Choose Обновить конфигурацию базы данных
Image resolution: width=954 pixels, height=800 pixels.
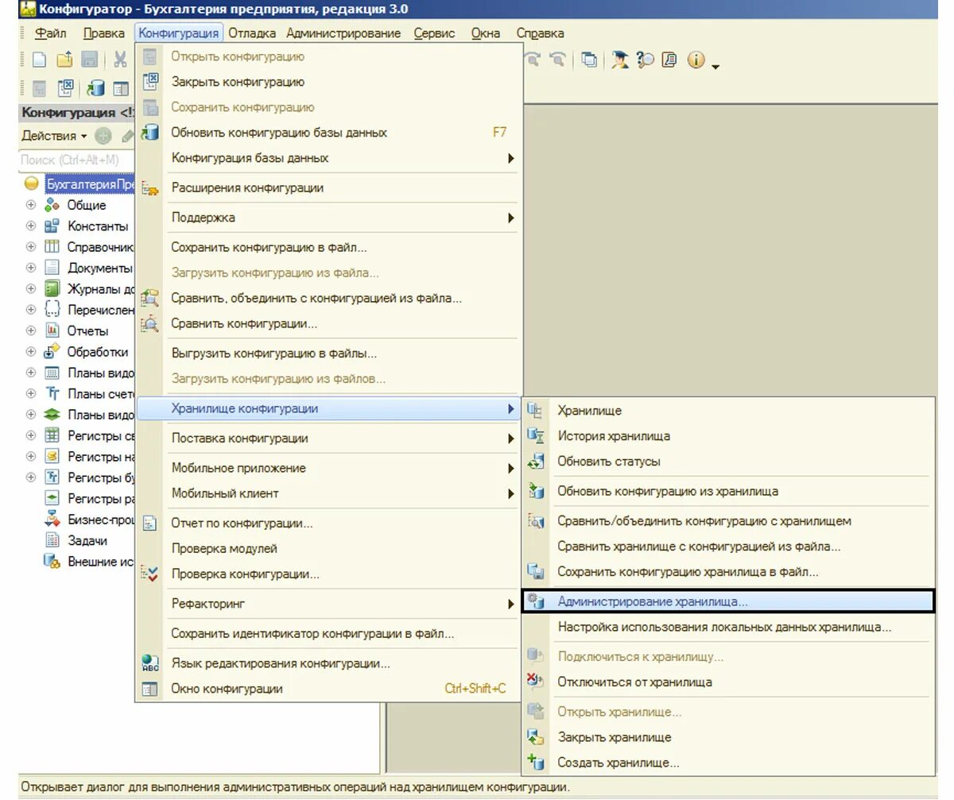point(328,133)
